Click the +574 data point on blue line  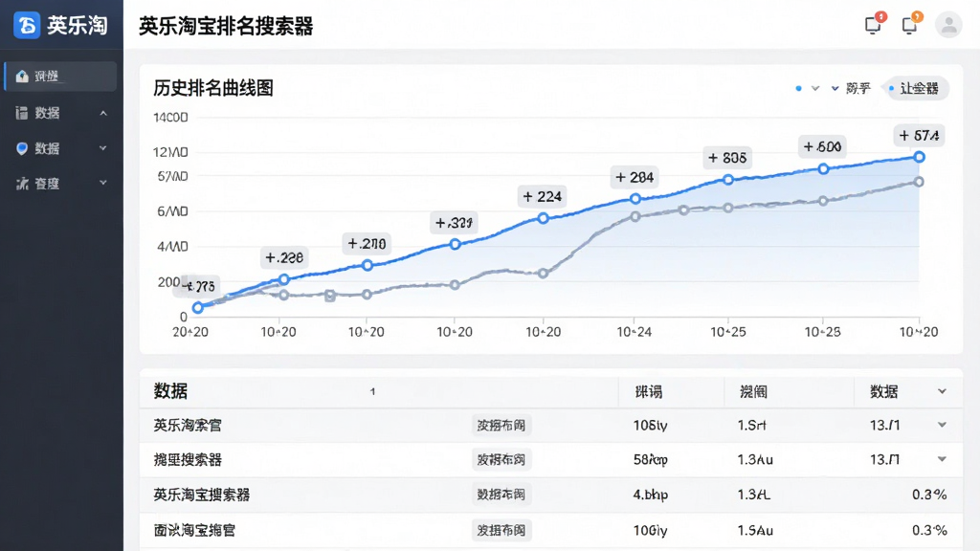tap(919, 157)
